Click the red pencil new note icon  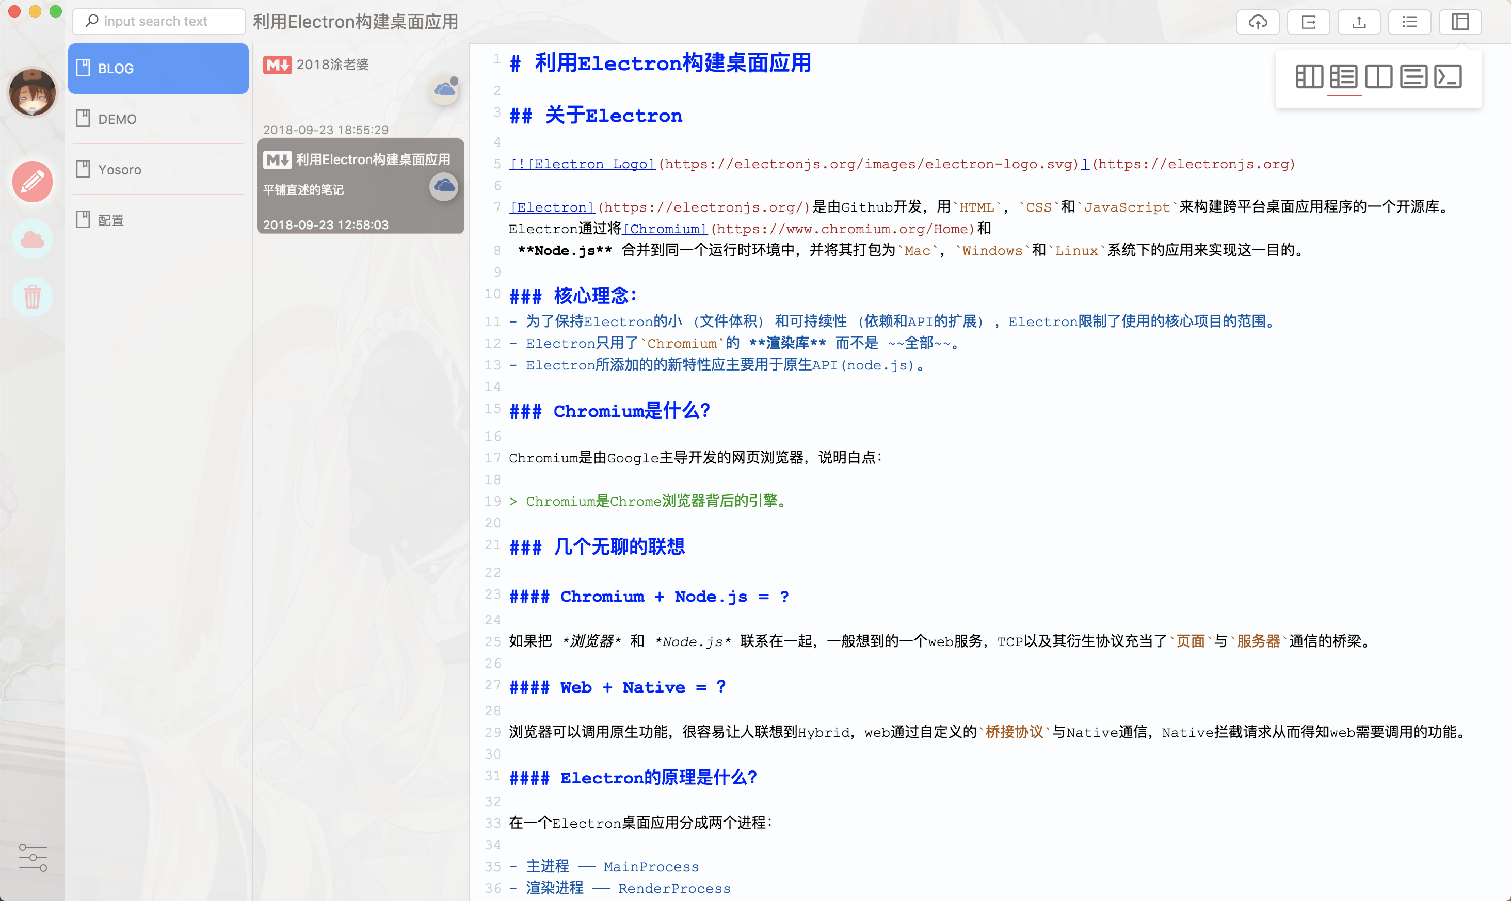click(32, 182)
